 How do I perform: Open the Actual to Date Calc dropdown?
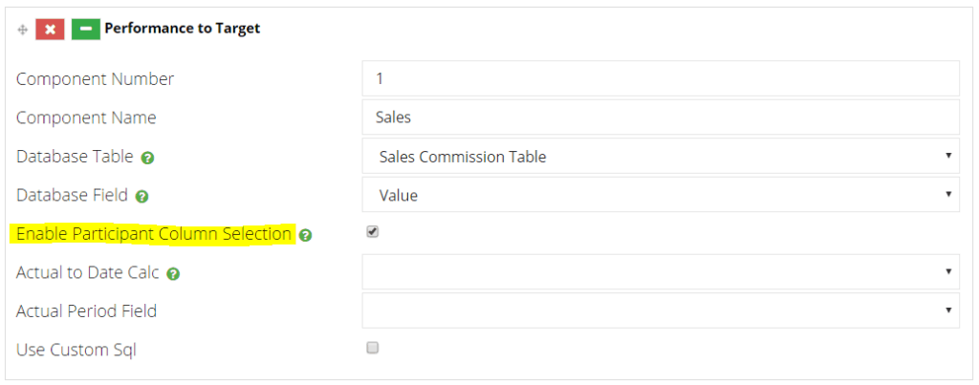tap(661, 271)
